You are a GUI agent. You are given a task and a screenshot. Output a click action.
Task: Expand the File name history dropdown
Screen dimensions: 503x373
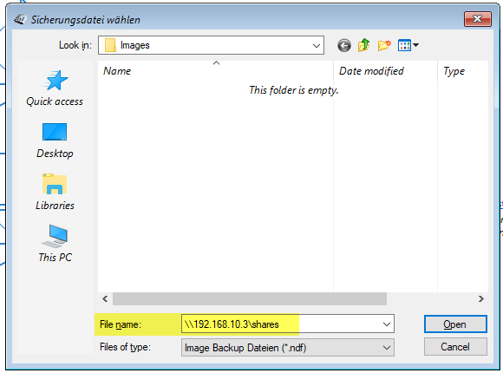(x=387, y=324)
